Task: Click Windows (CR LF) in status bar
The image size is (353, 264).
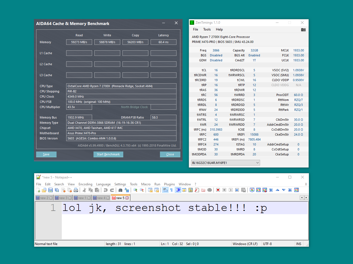Action: (x=245, y=244)
